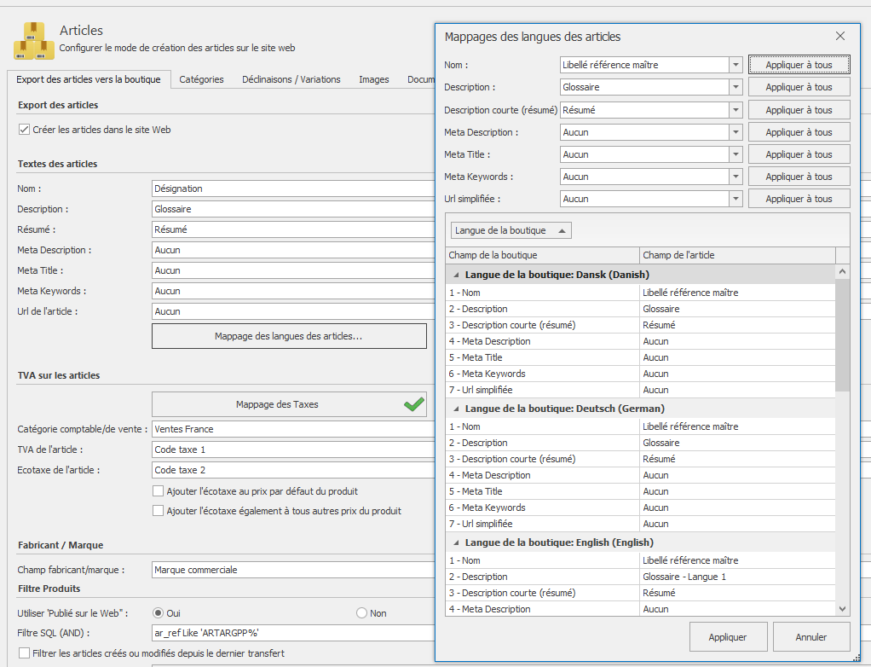Select Danish '1 - Nom' row
Screen dimensions: 871x667
click(641, 293)
